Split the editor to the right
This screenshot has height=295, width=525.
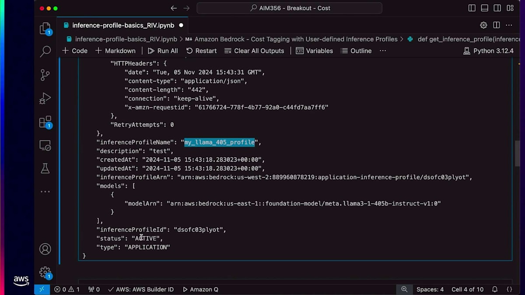496,25
